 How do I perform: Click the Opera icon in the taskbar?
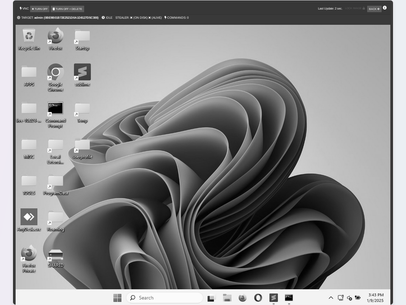click(x=258, y=298)
